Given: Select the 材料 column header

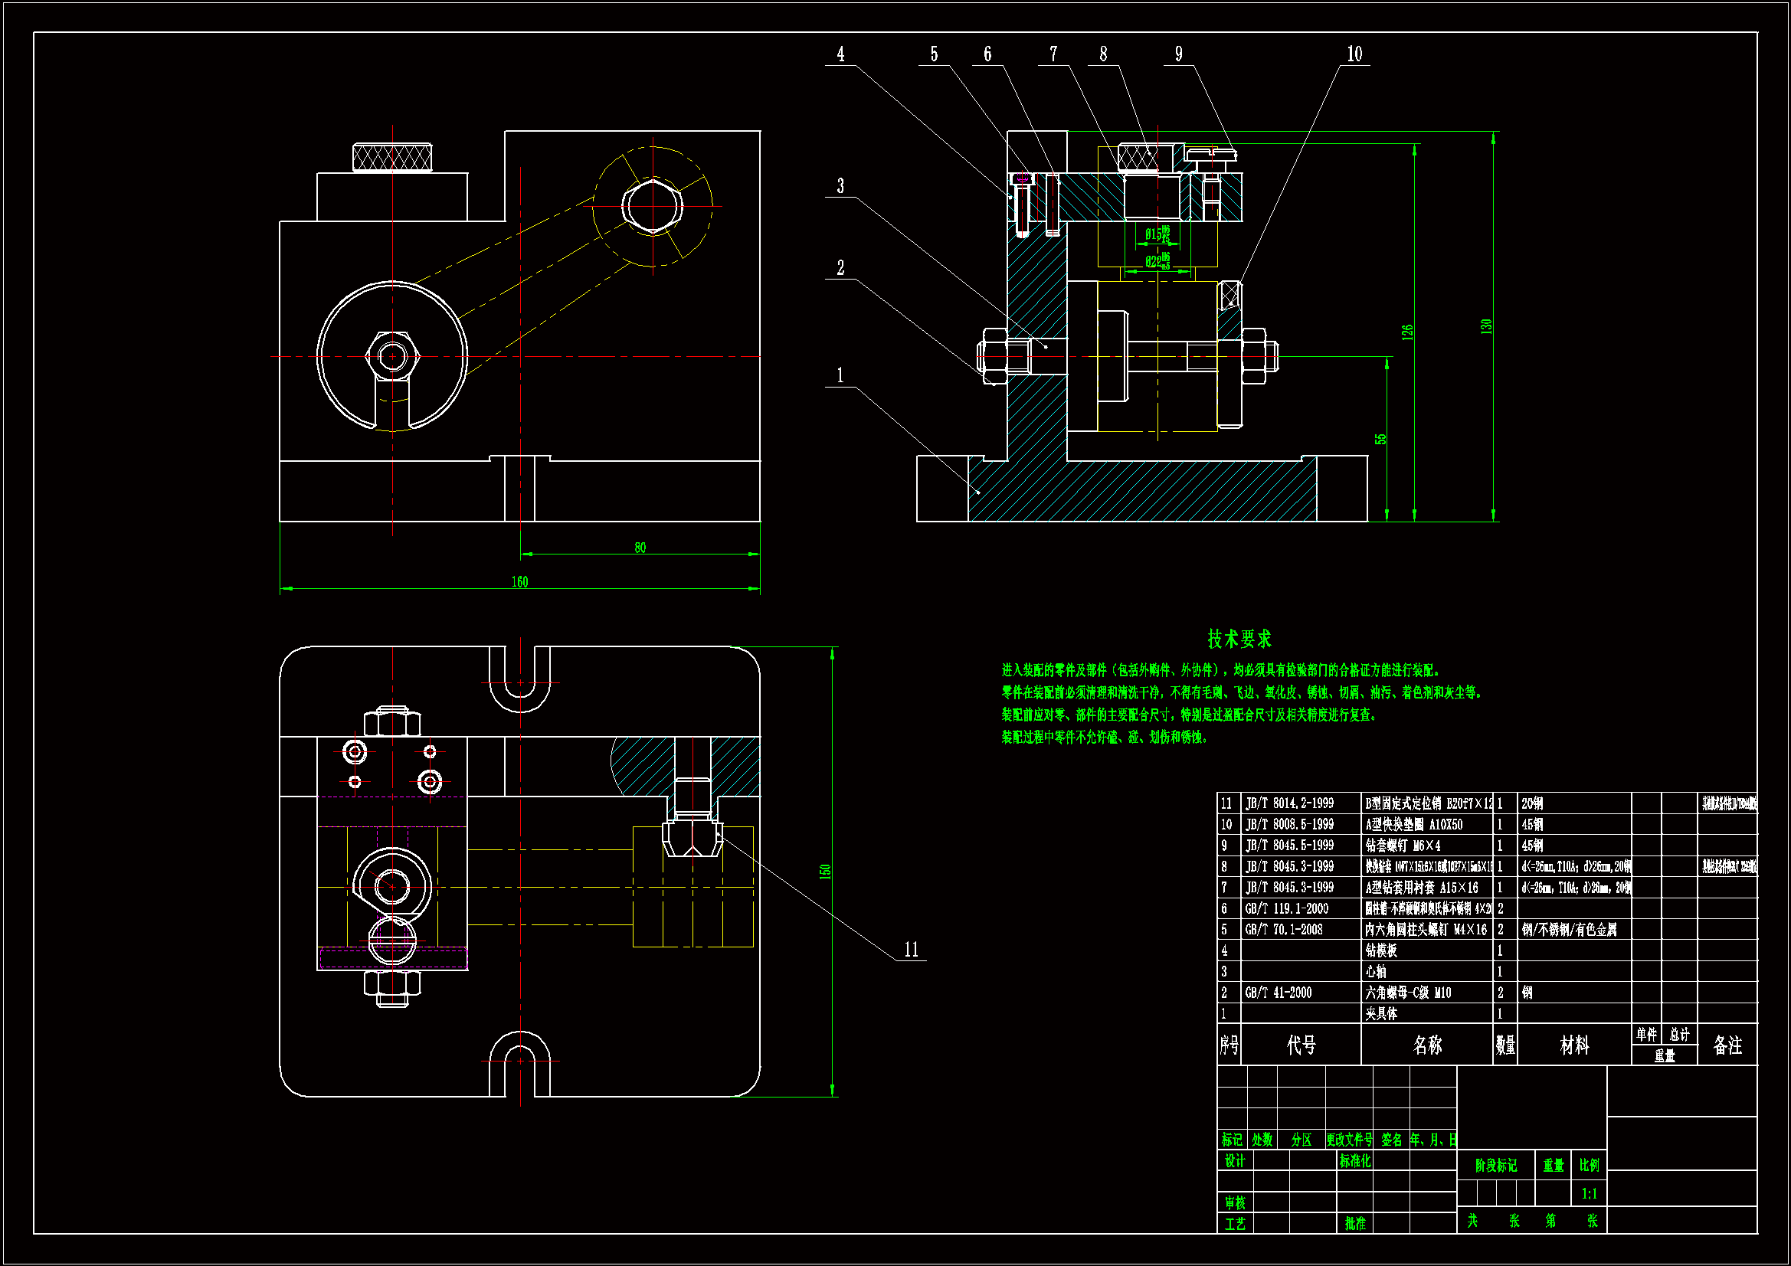Looking at the screenshot, I should [1573, 1045].
